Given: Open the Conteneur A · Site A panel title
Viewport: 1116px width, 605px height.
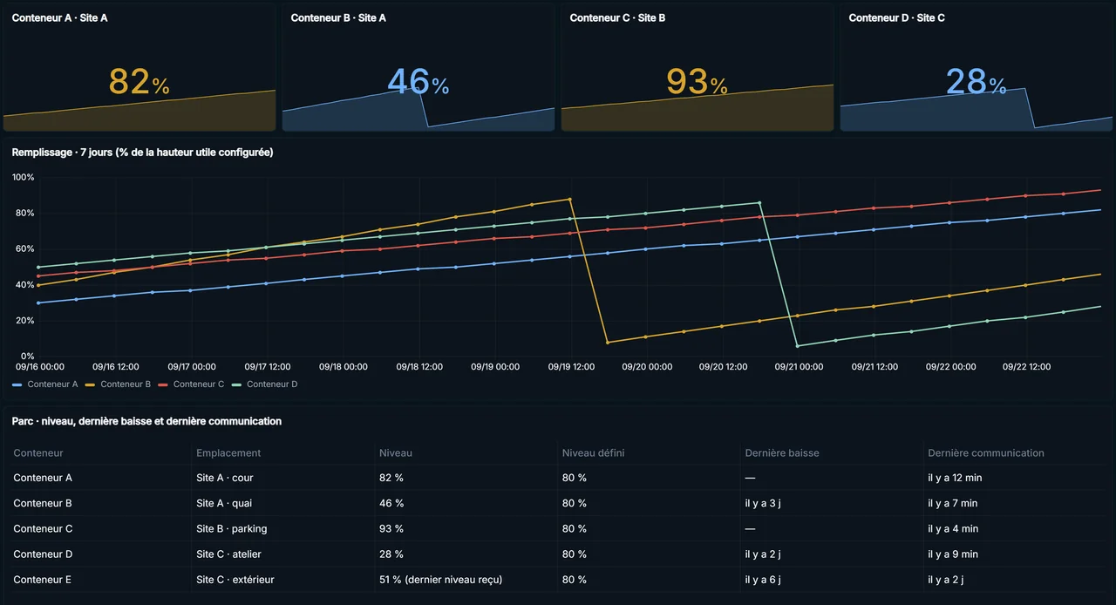Looking at the screenshot, I should click(x=59, y=17).
